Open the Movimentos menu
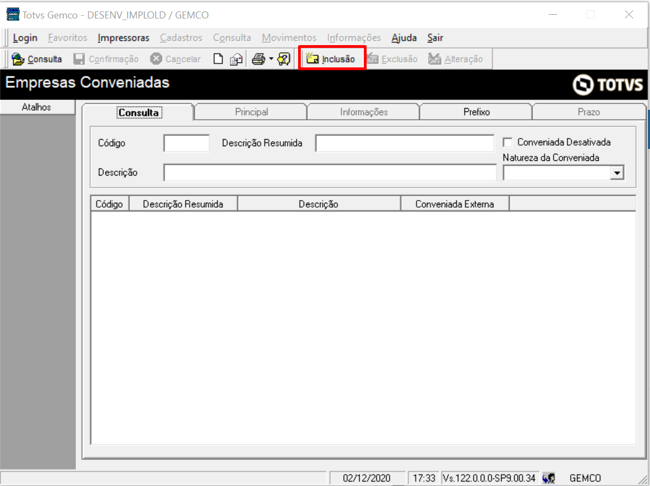The width and height of the screenshot is (650, 486). pos(289,38)
